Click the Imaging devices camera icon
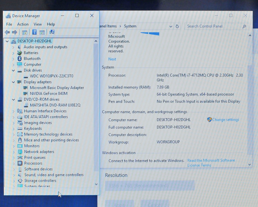The width and height of the screenshot is (258, 207). pyautogui.click(x=20, y=123)
